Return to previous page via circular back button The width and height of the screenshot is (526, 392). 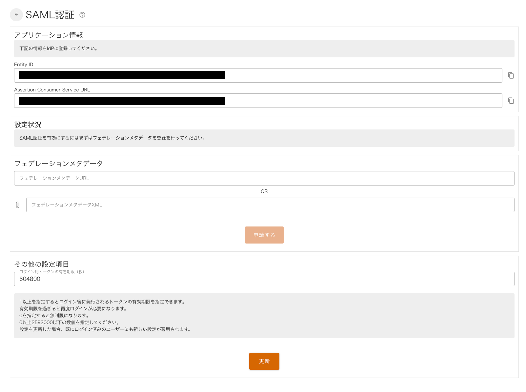(16, 15)
